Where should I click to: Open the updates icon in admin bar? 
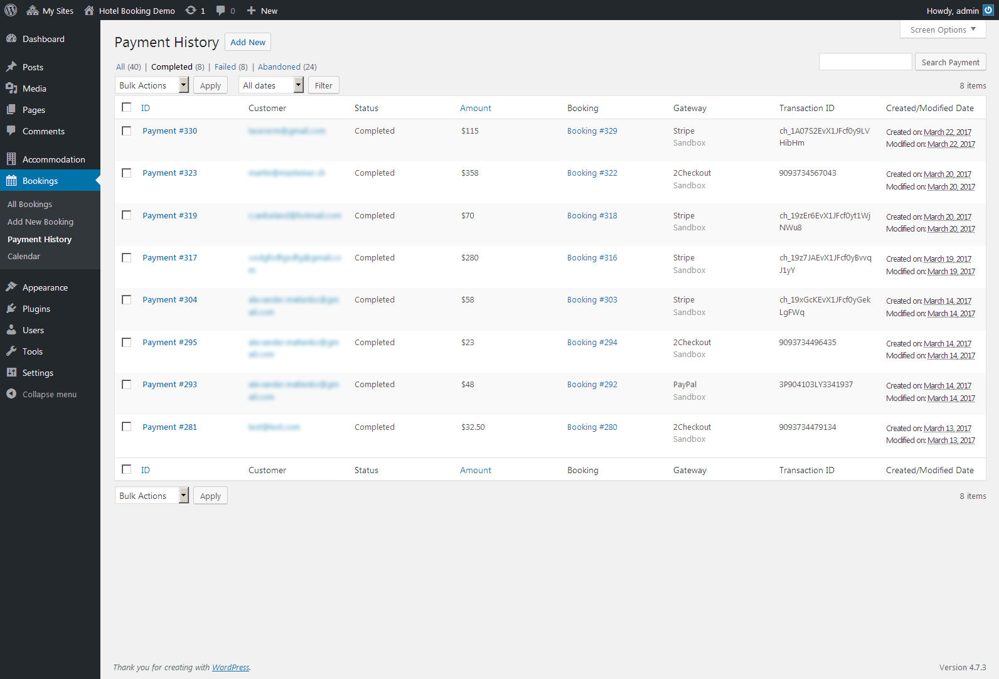tap(191, 10)
